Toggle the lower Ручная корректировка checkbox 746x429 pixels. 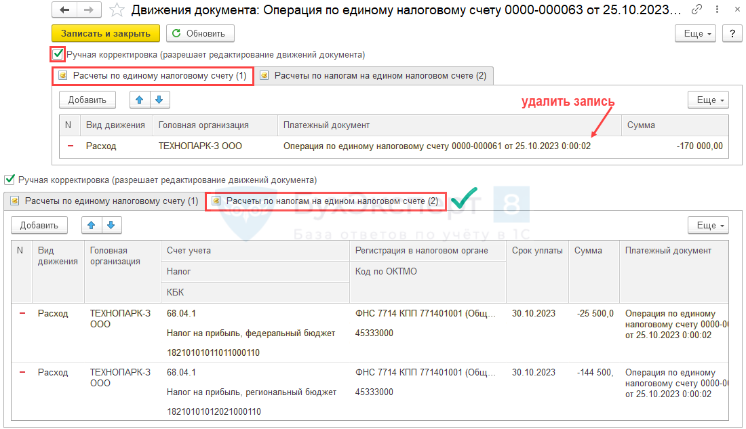[x=9, y=180]
